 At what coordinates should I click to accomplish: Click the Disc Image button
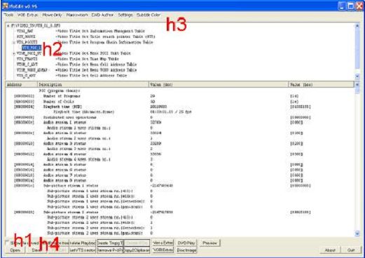186,250
